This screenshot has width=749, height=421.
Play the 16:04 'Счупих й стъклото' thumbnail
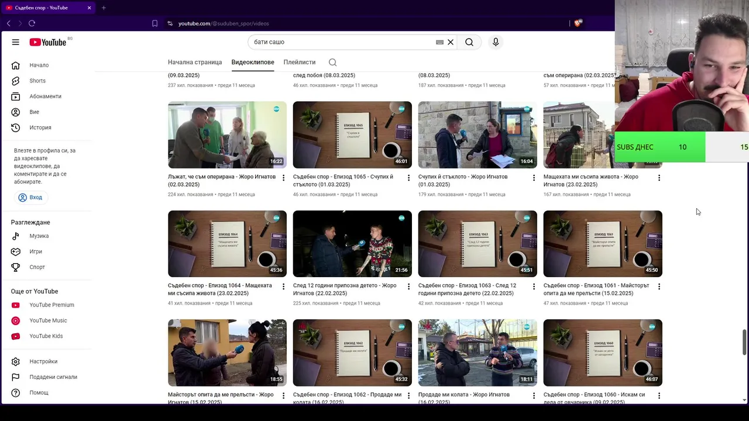(477, 135)
